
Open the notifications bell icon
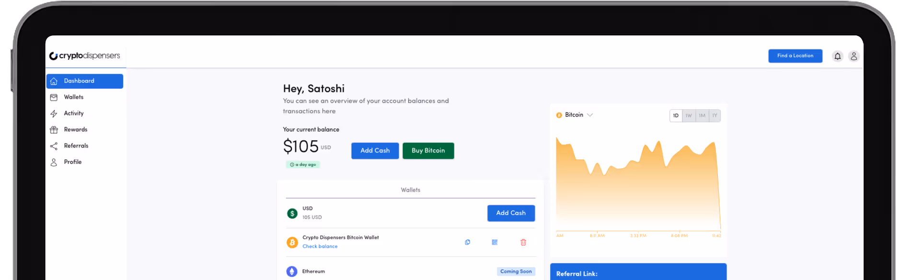pos(837,56)
